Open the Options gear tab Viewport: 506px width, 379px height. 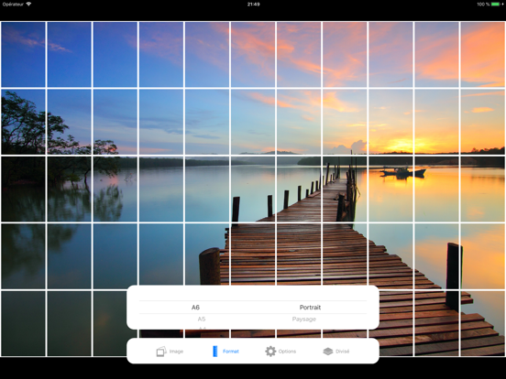pos(280,352)
